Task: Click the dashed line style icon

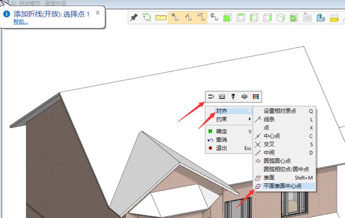Action: (x=222, y=97)
